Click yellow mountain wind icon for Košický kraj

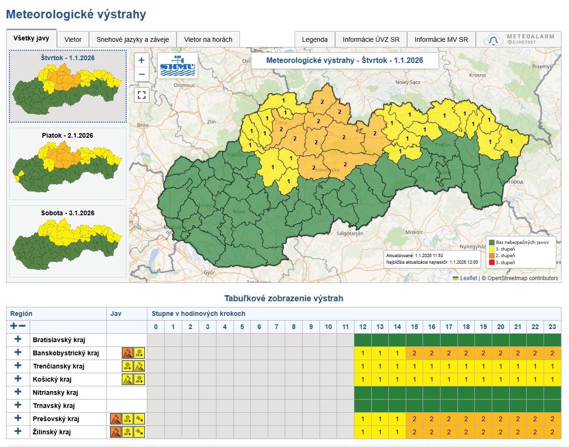pos(128,379)
